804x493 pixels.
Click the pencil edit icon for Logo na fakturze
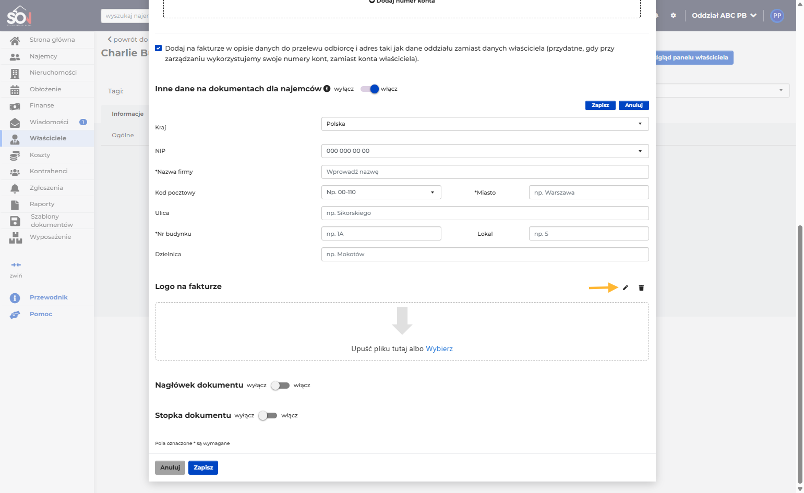(626, 287)
